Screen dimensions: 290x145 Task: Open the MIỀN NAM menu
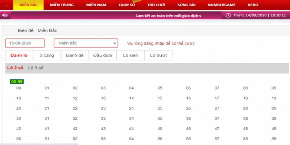96,5
